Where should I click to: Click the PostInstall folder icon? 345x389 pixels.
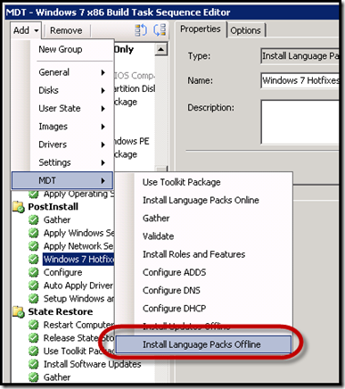pyautogui.click(x=19, y=207)
